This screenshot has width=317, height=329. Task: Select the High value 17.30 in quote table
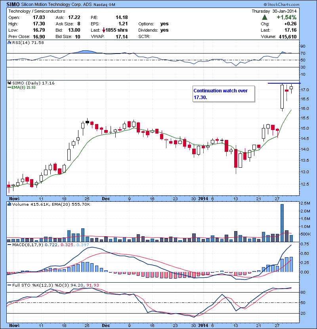click(39, 24)
